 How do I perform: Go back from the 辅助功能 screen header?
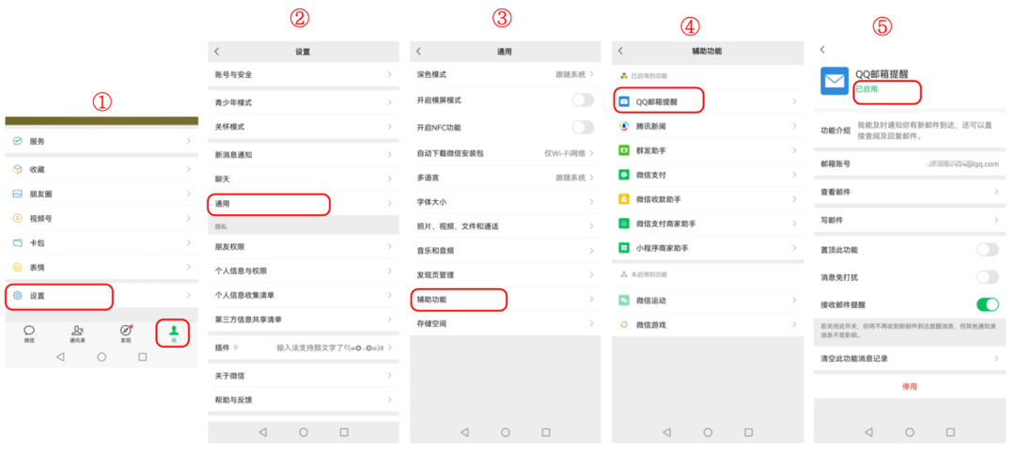point(621,51)
